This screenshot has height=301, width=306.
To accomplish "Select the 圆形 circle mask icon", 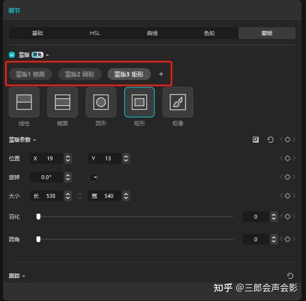I will [x=101, y=102].
